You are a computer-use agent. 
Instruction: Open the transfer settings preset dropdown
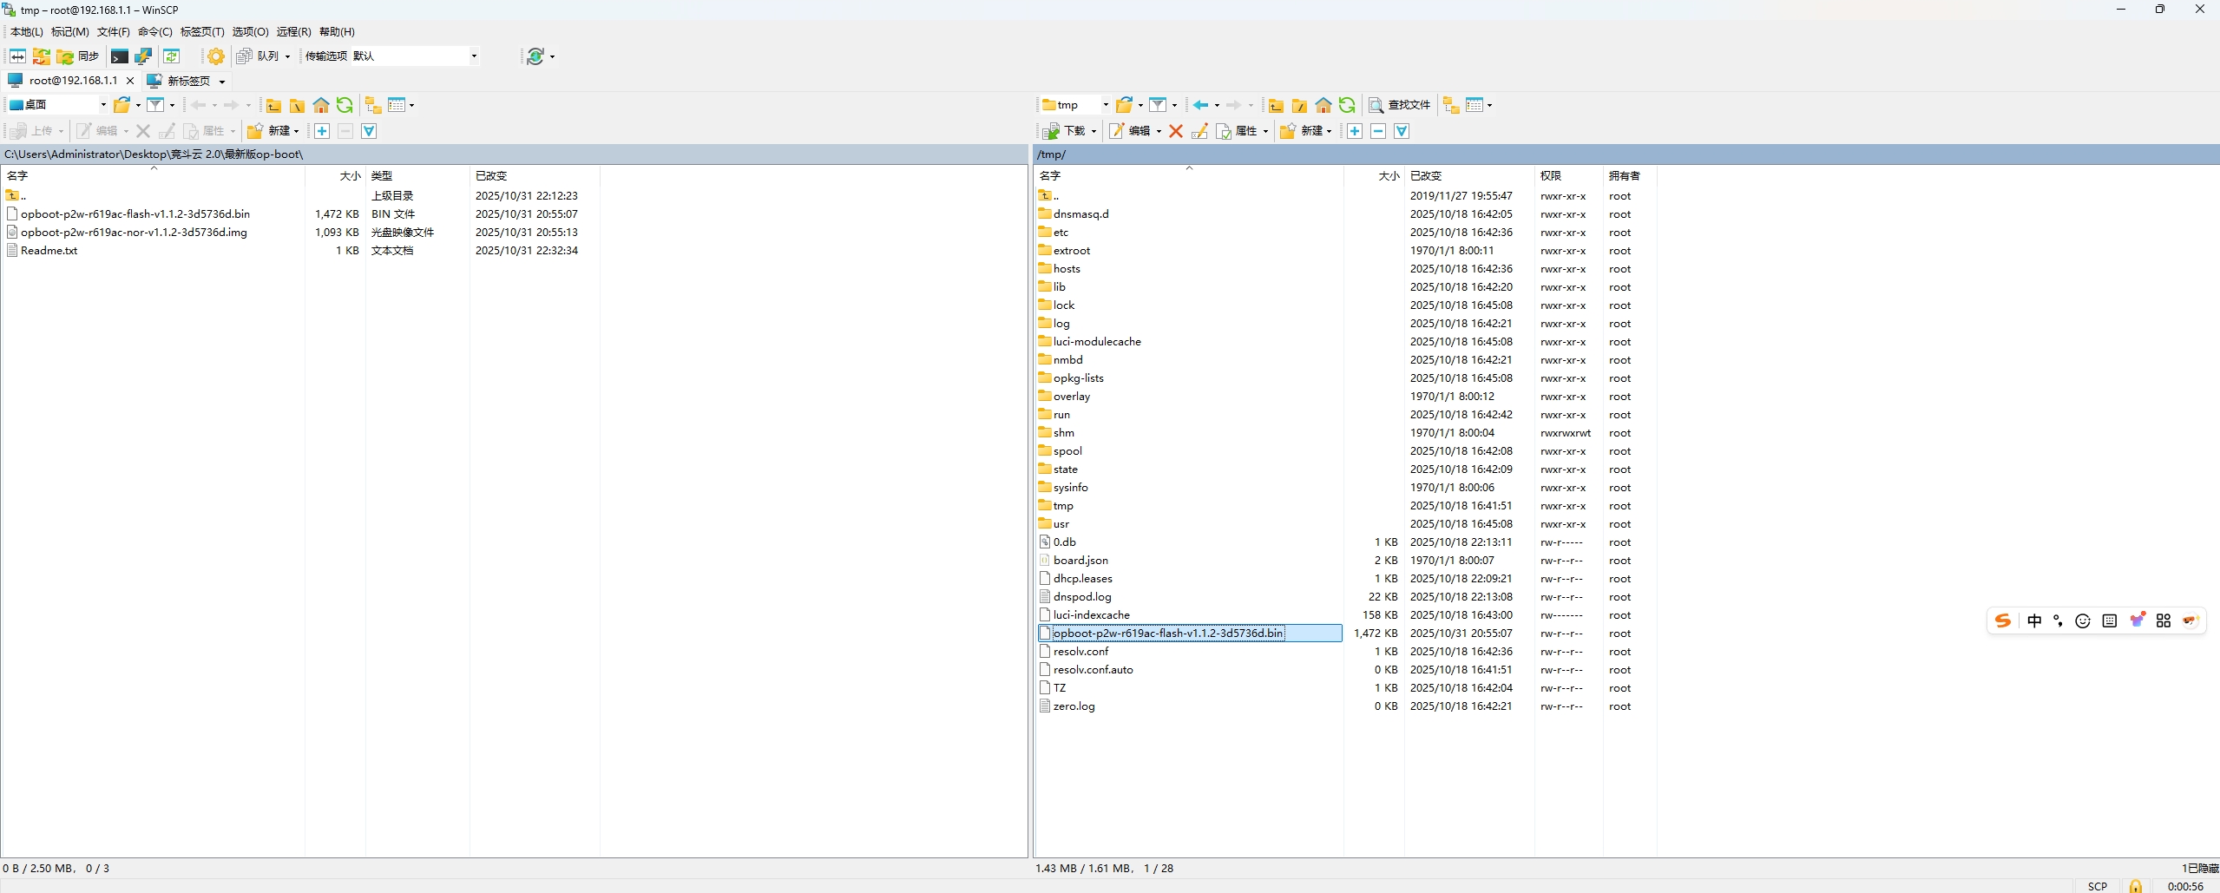point(474,56)
